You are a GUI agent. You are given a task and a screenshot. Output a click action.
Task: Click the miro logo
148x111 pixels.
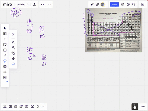coord(8,4)
